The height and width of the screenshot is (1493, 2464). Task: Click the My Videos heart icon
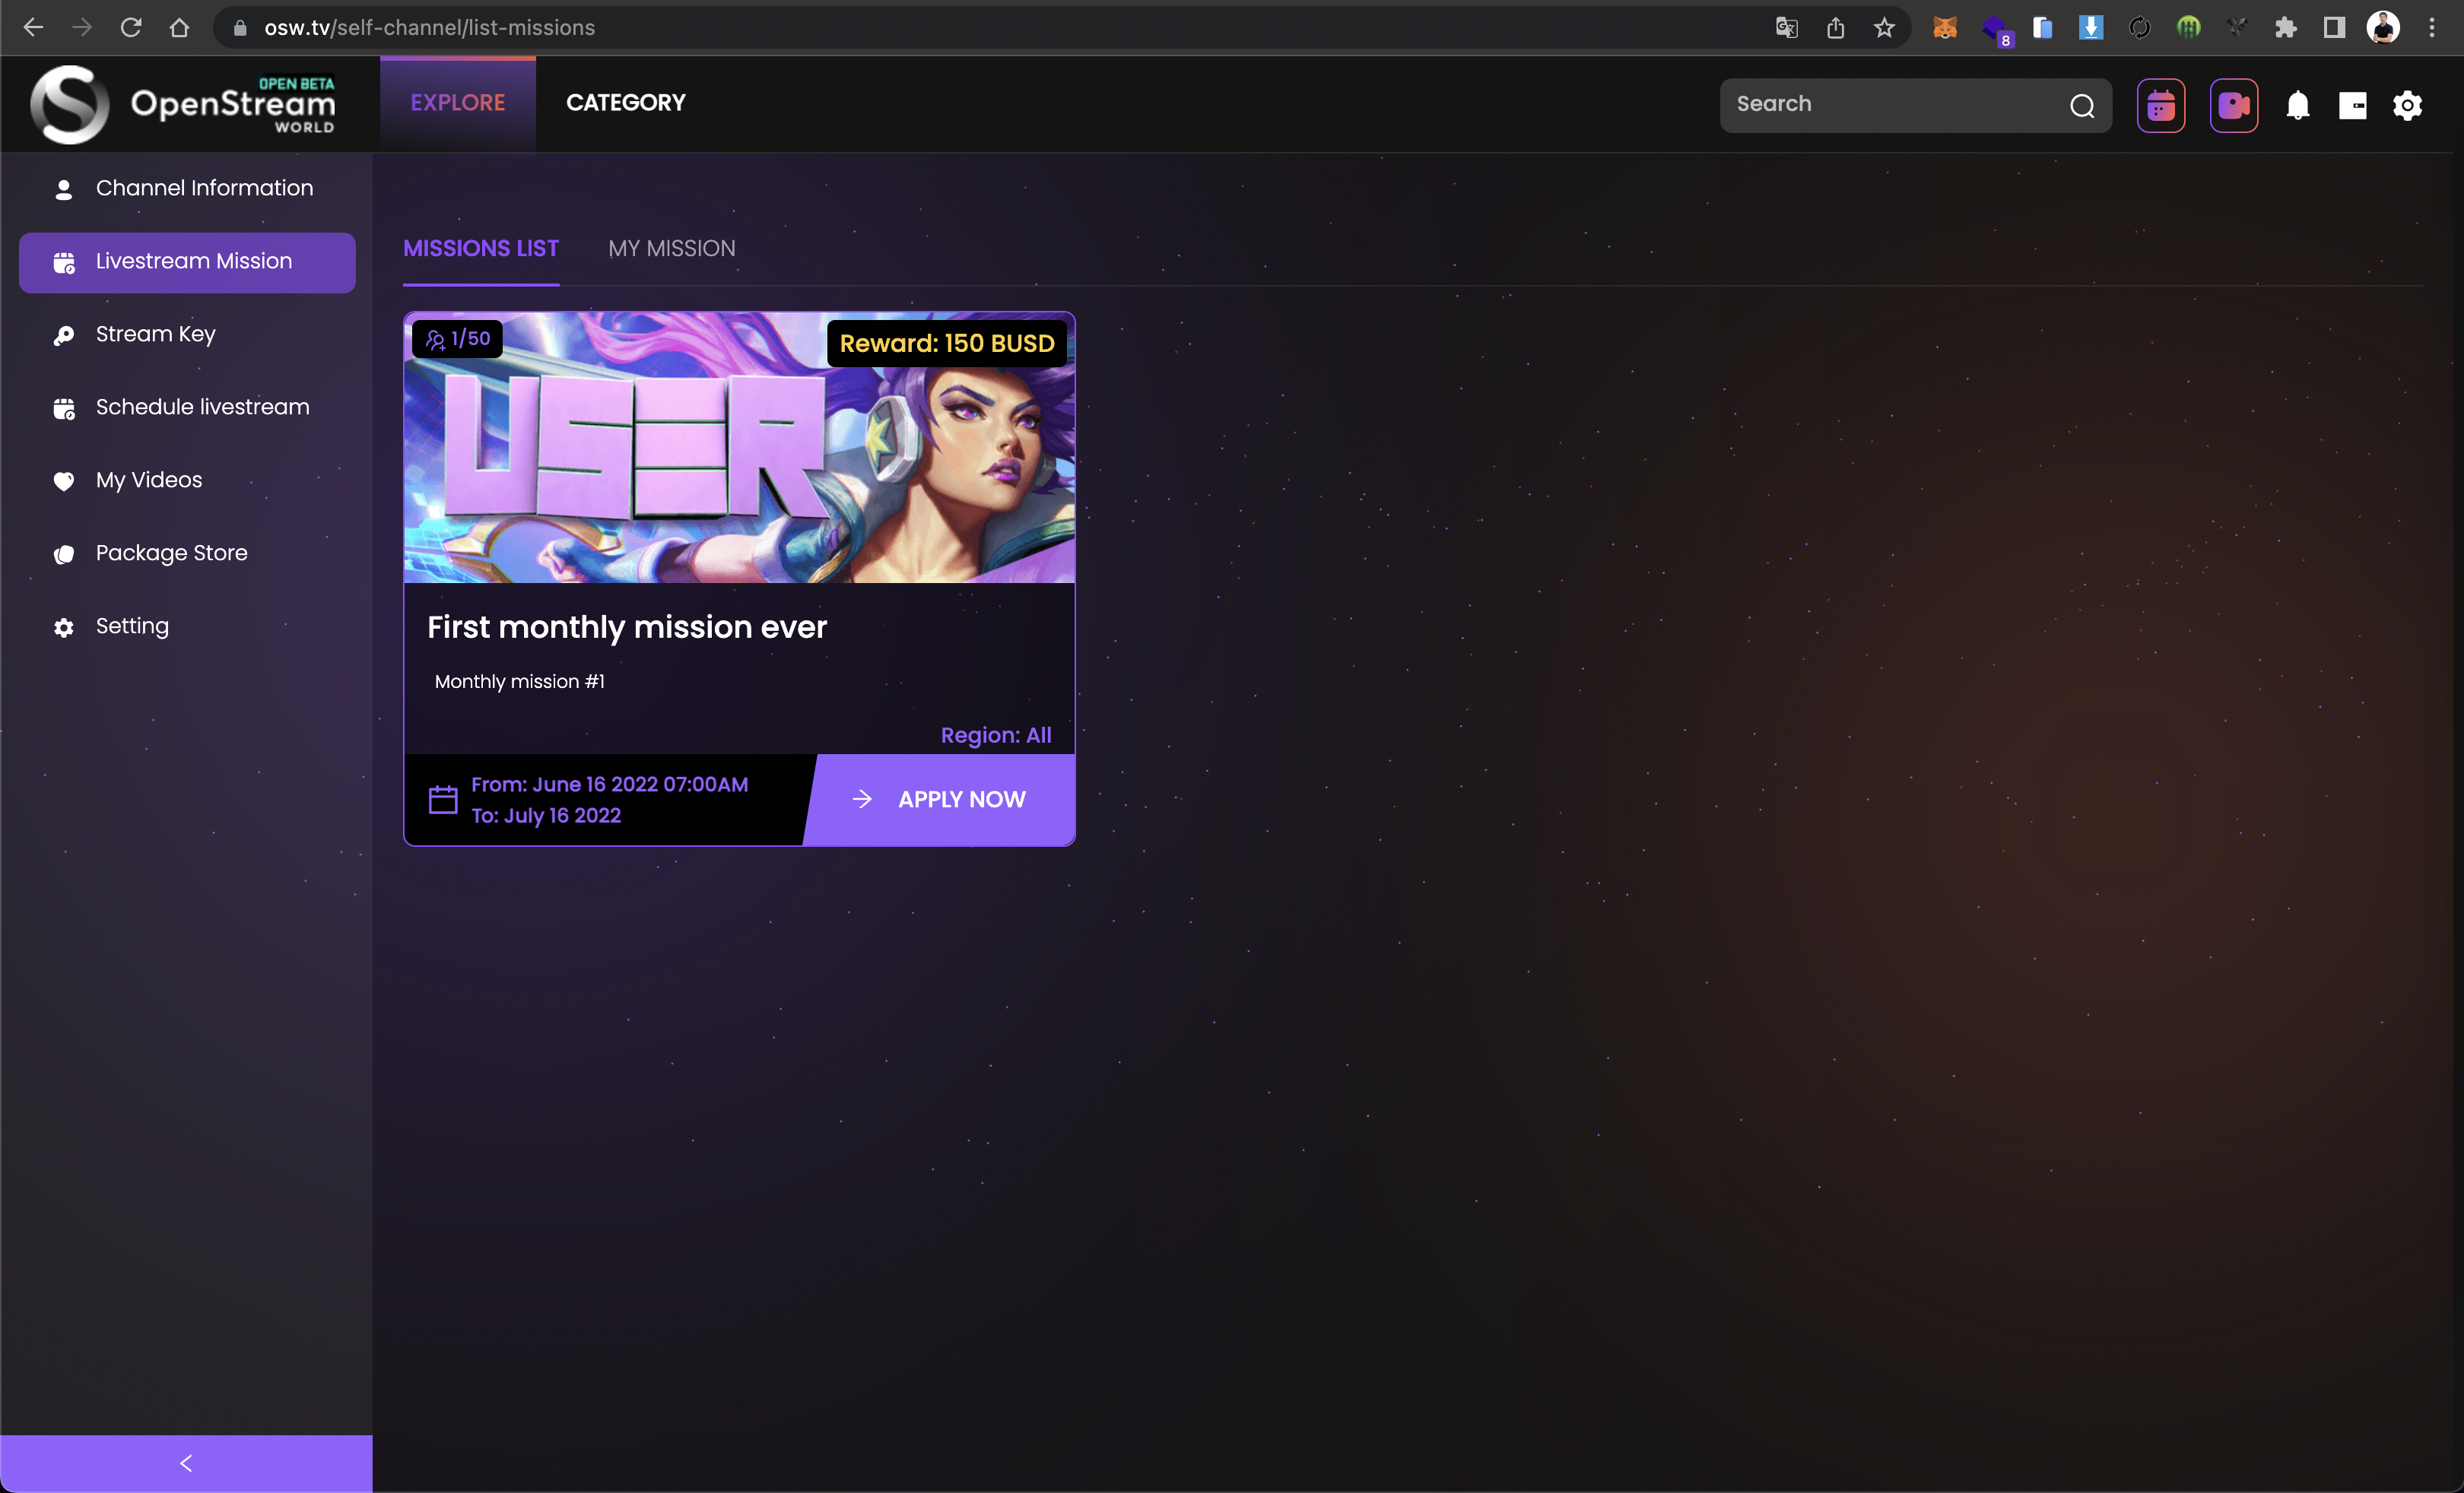64,480
